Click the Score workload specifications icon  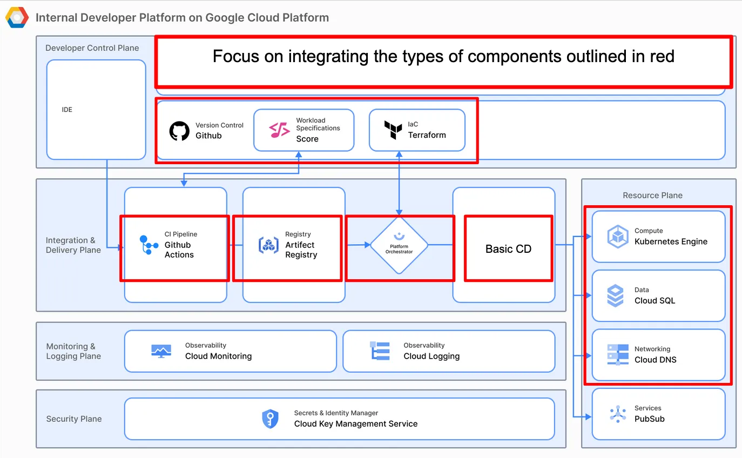pyautogui.click(x=280, y=130)
